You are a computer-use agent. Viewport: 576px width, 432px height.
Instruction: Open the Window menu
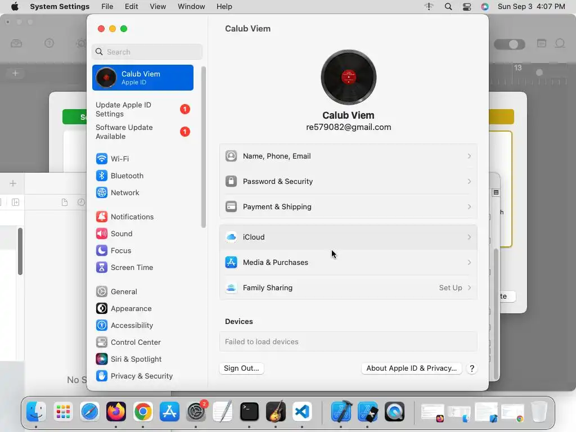tap(191, 7)
